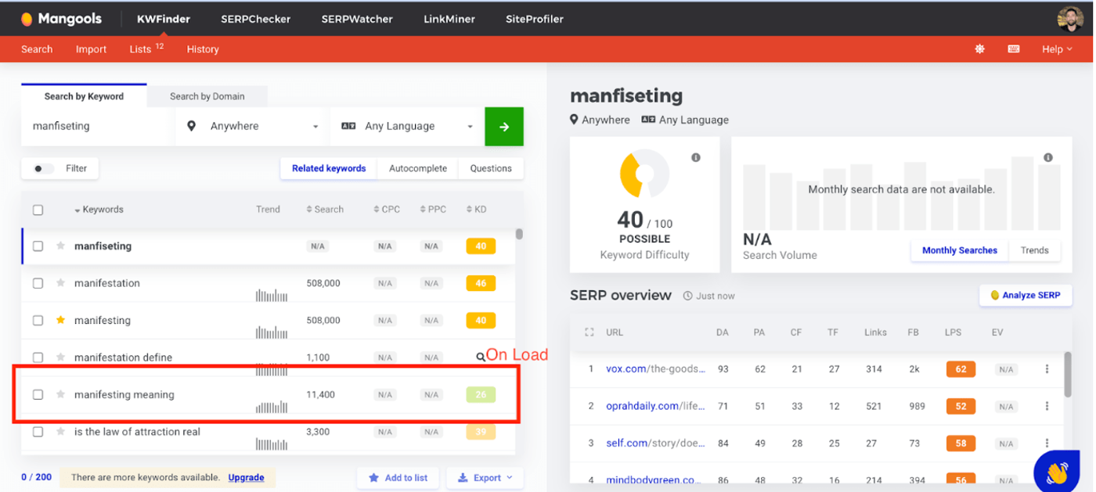The width and height of the screenshot is (1096, 492).
Task: Sort by CPC column
Action: coord(387,210)
